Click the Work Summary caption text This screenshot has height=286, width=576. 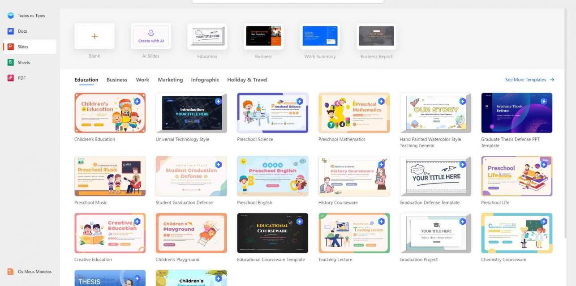click(x=320, y=57)
